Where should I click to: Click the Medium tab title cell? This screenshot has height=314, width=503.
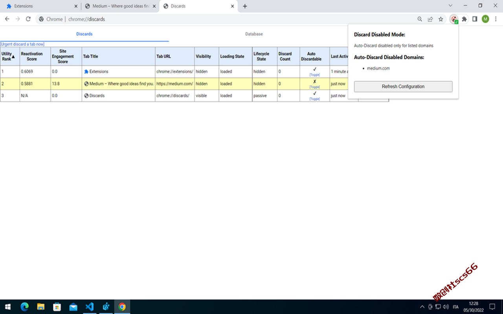(118, 84)
